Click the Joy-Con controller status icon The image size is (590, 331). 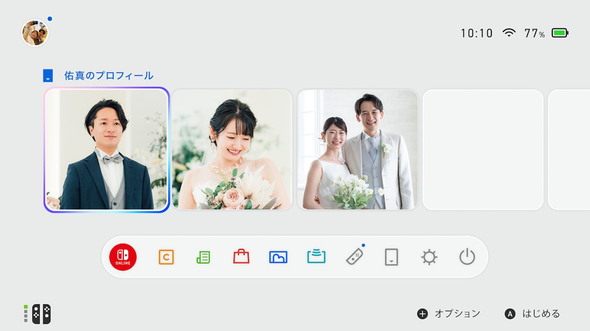pos(38,314)
